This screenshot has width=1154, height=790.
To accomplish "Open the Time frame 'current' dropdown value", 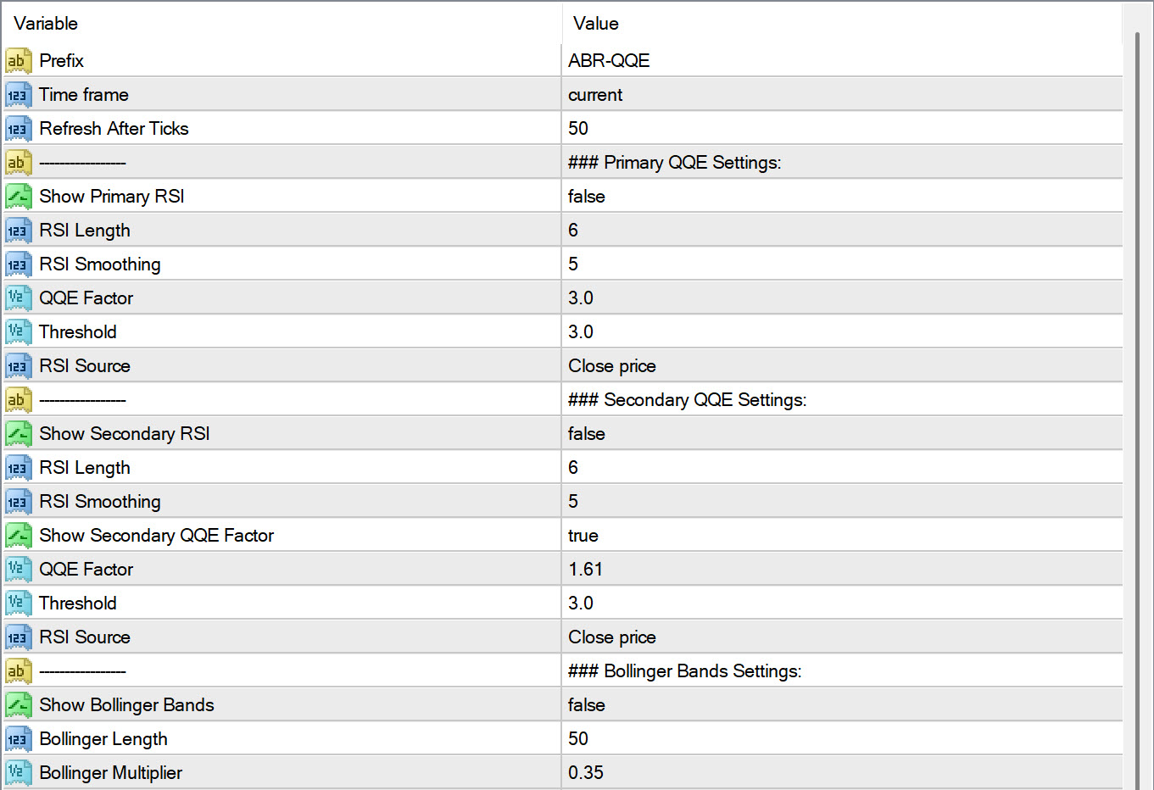I will 595,94.
